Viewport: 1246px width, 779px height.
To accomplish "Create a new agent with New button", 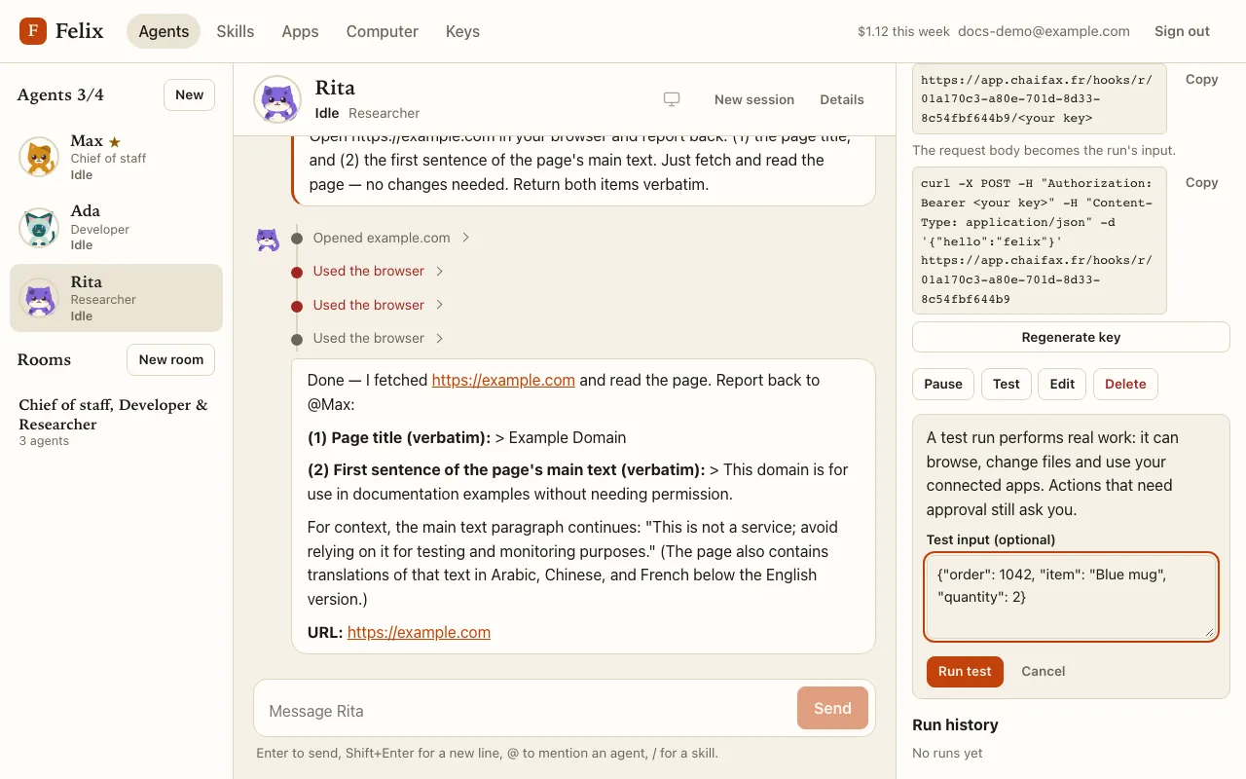I will (189, 94).
